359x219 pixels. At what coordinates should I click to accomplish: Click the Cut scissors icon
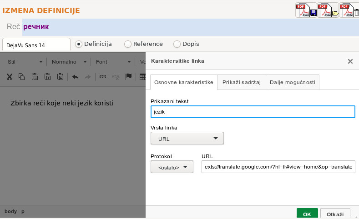(x=10, y=77)
